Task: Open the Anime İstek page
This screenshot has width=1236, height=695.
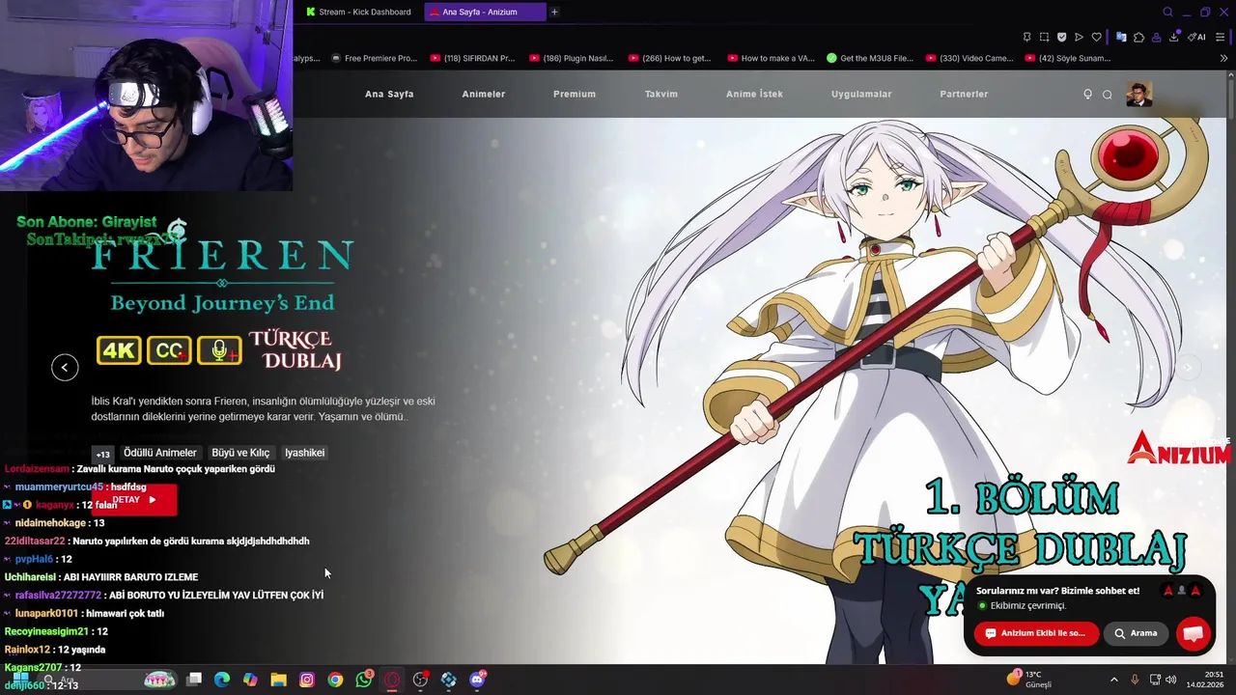Action: (754, 94)
